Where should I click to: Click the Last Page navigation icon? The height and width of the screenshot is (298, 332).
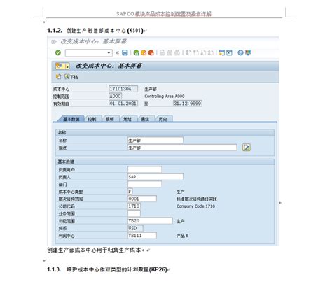coord(211,52)
